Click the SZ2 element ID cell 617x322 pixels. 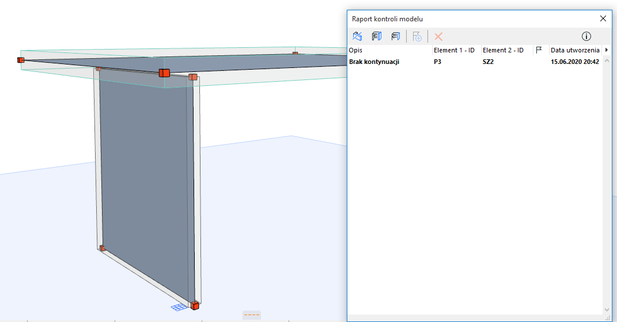click(489, 62)
